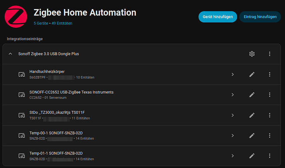285x168 pixels.
Task: Edit the Handtuchheizkörper device name
Action: (x=252, y=74)
